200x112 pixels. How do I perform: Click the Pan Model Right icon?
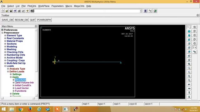pos(189,88)
